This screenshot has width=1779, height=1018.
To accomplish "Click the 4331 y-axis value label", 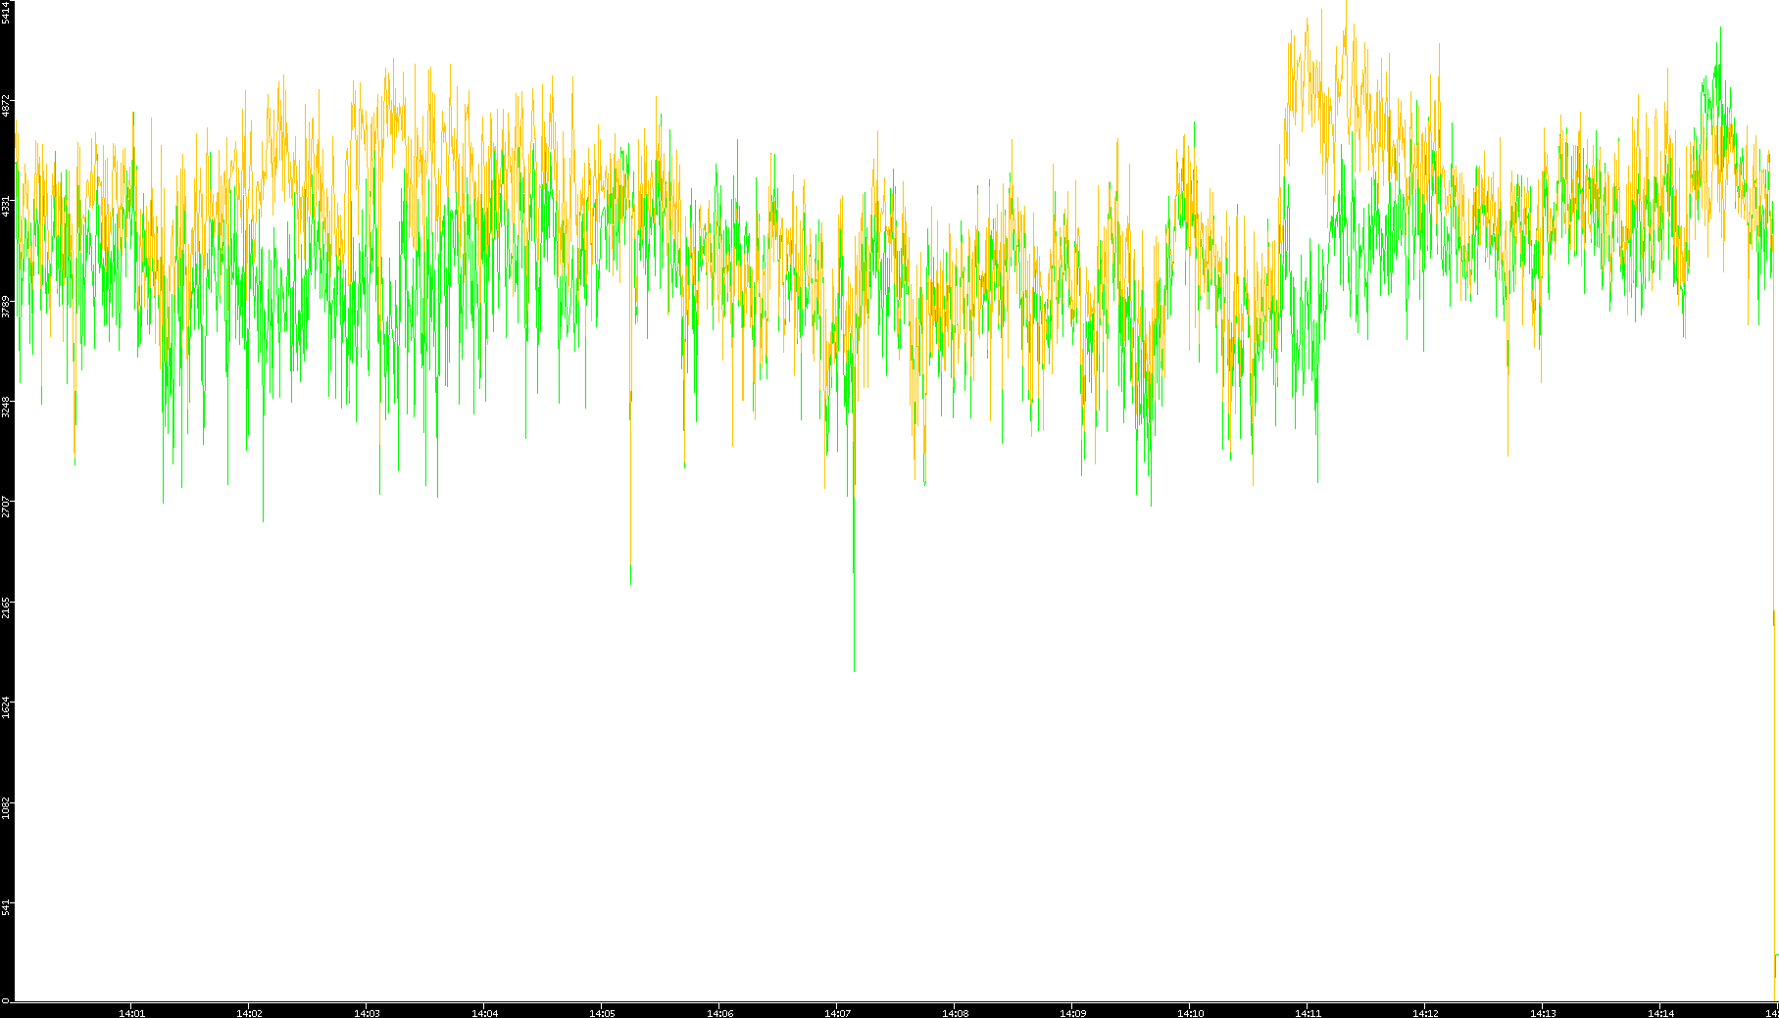I will [6, 206].
